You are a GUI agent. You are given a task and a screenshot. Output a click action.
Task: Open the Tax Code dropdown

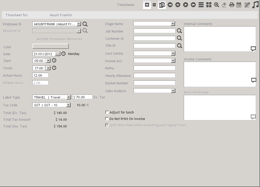click(68, 105)
